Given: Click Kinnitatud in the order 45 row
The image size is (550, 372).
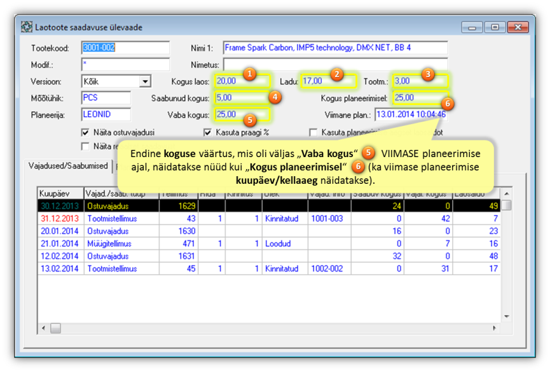Looking at the screenshot, I should (285, 269).
